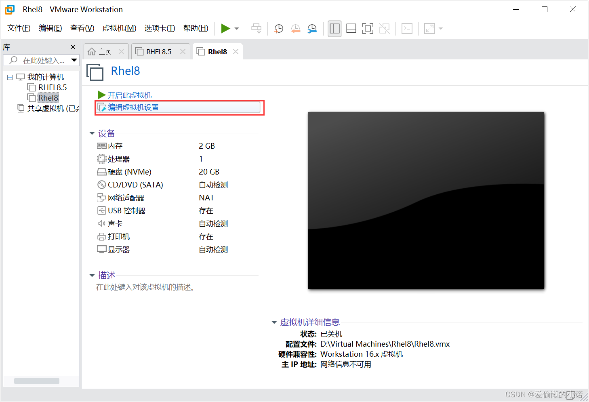This screenshot has width=589, height=402.
Task: Toggle the thumbnail bar view icon
Action: (351, 28)
